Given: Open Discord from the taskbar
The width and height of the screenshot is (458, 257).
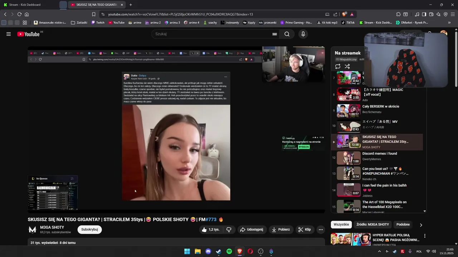Looking at the screenshot, I should pos(208,251).
